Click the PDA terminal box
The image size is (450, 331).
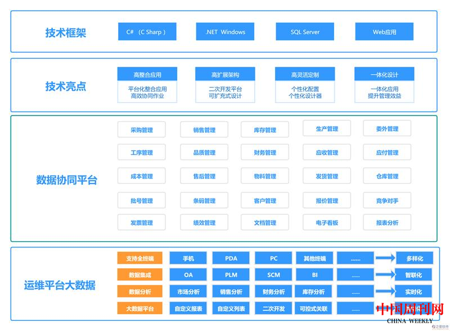tap(231, 258)
